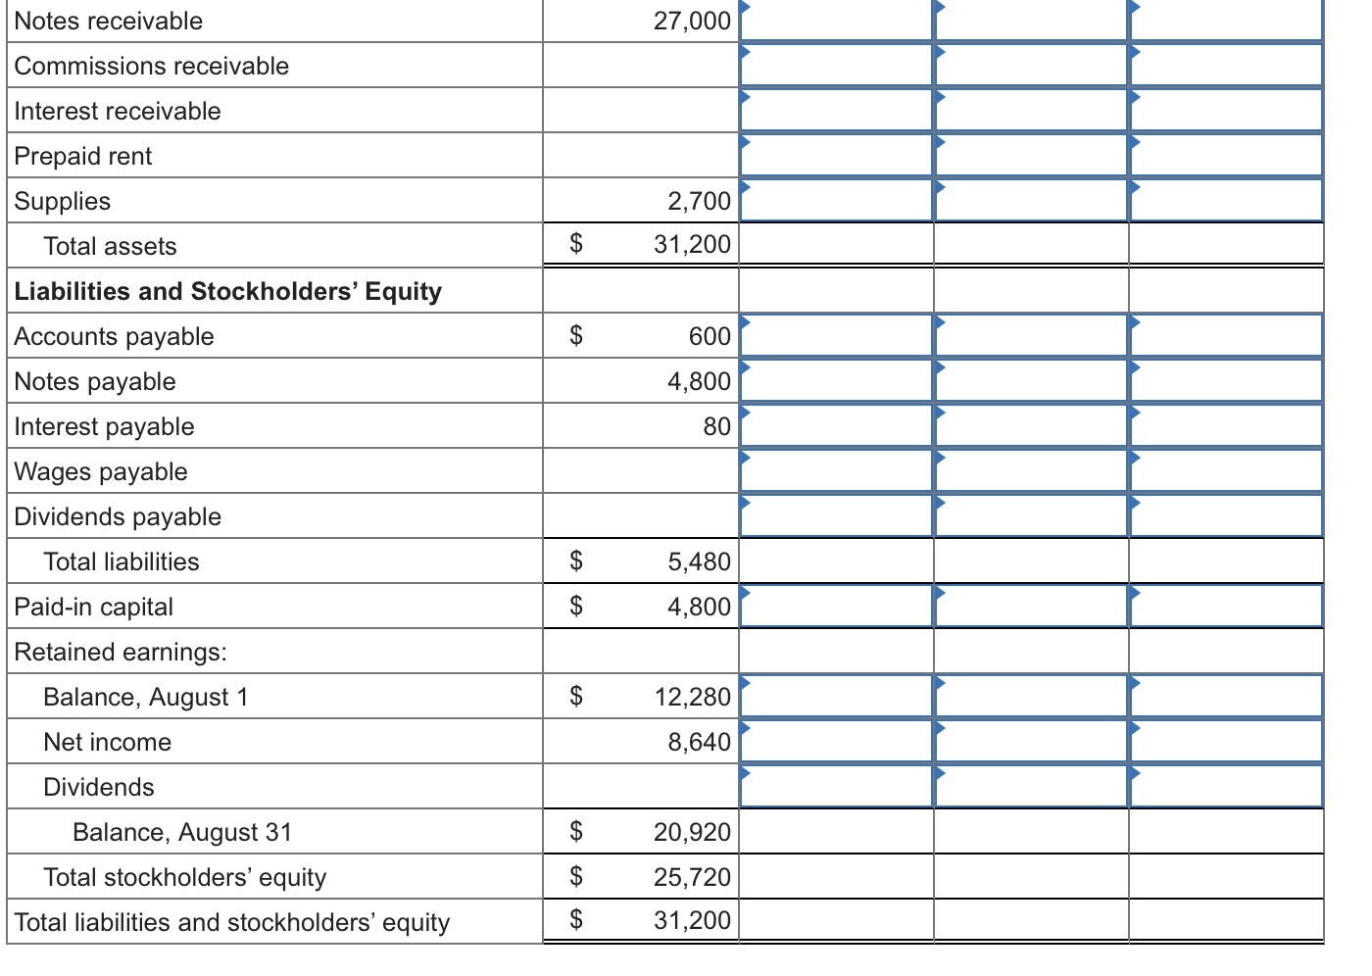
Task: Select second input cell for Interest payable
Action: (x=1031, y=425)
